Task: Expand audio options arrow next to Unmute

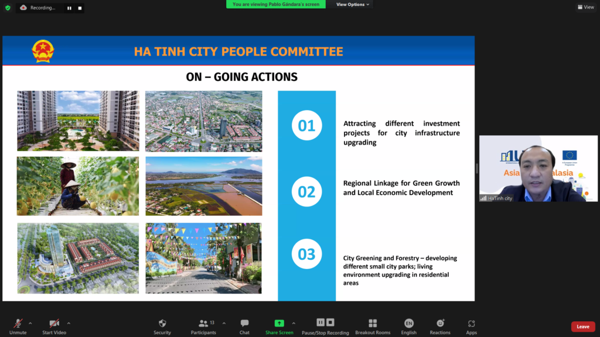Action: point(30,323)
